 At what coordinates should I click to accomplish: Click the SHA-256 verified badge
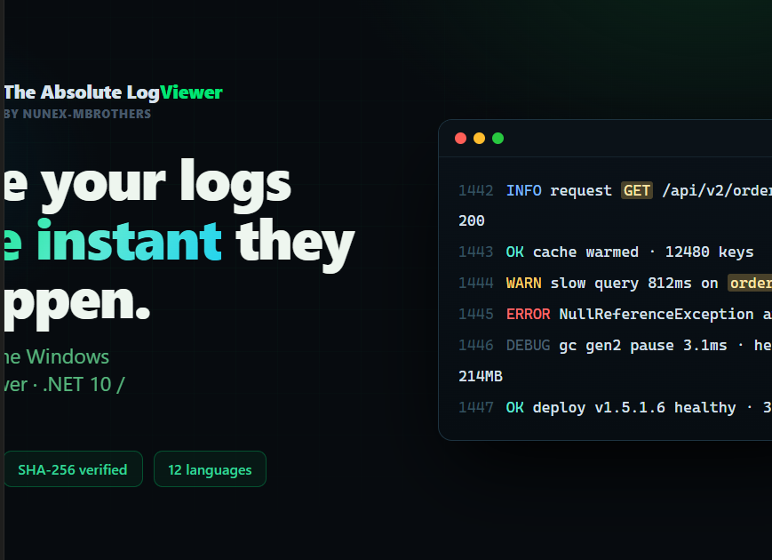(73, 469)
